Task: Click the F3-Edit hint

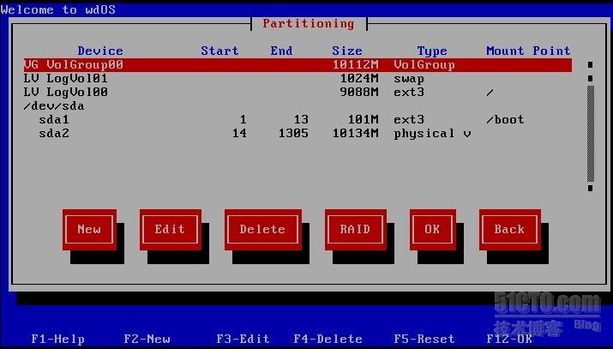Action: point(243,339)
